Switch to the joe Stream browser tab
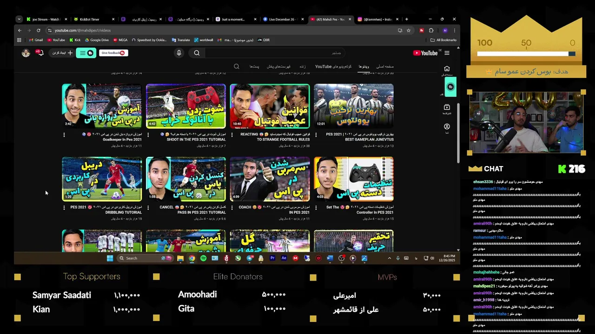595x334 pixels. pyautogui.click(x=46, y=19)
